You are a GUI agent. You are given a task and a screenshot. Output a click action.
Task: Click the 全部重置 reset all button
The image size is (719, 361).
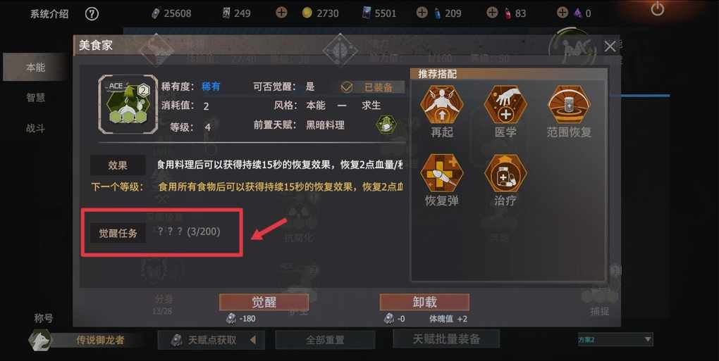coord(325,340)
